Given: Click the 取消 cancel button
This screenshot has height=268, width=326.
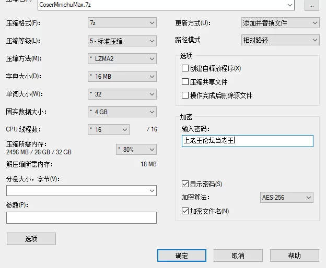Looking at the screenshot, I should click(x=238, y=255).
